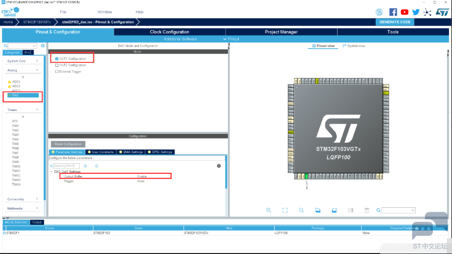The image size is (452, 254).
Task: Switch to Clock Configuration tab
Action: 170,32
